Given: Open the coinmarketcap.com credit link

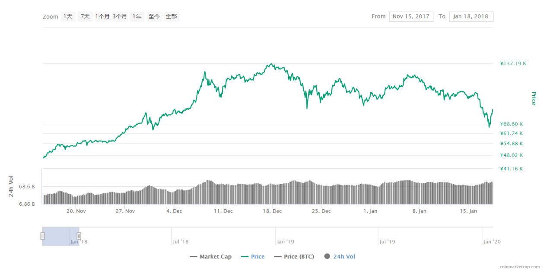Looking at the screenshot, I should [x=520, y=267].
